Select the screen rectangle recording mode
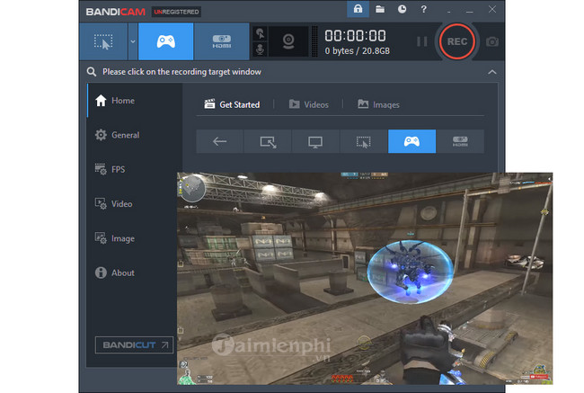The image size is (584, 393). 103,41
